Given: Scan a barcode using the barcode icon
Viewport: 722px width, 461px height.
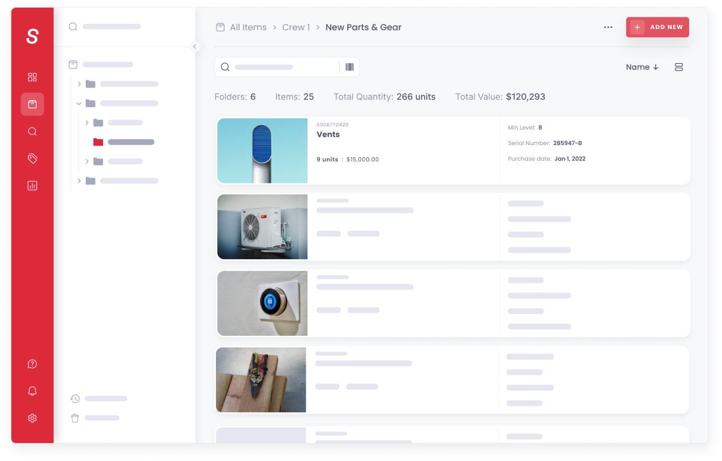Looking at the screenshot, I should coord(349,66).
